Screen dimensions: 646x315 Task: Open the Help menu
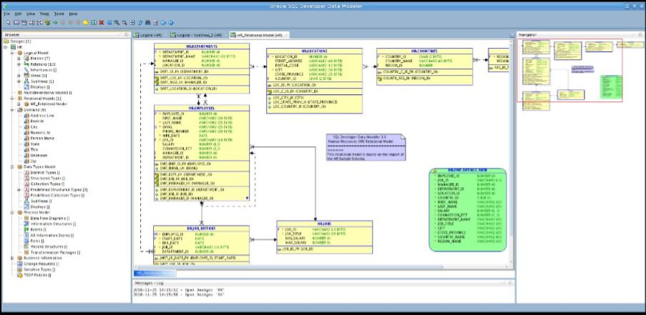point(73,14)
